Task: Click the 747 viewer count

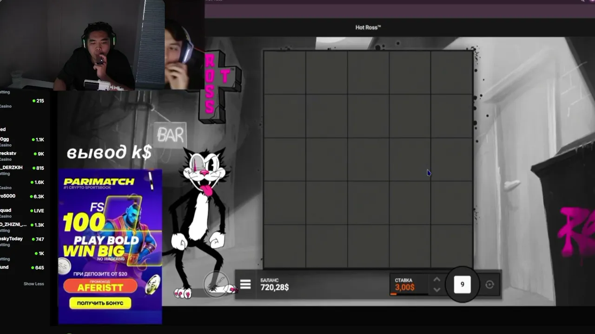Action: [39, 239]
